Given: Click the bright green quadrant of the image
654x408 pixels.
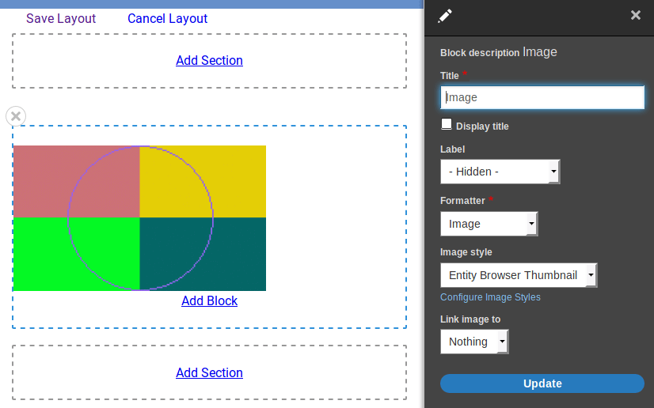Looking at the screenshot, I should [x=76, y=254].
